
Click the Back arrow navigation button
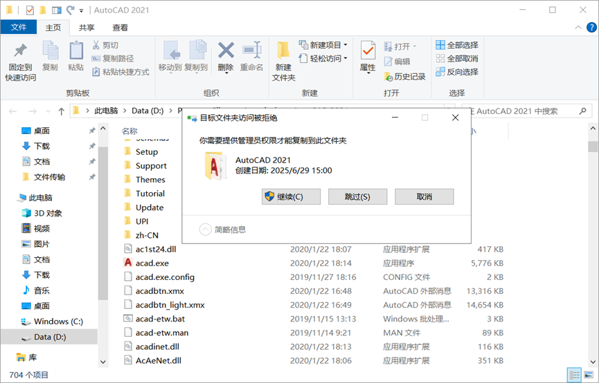pyautogui.click(x=12, y=111)
